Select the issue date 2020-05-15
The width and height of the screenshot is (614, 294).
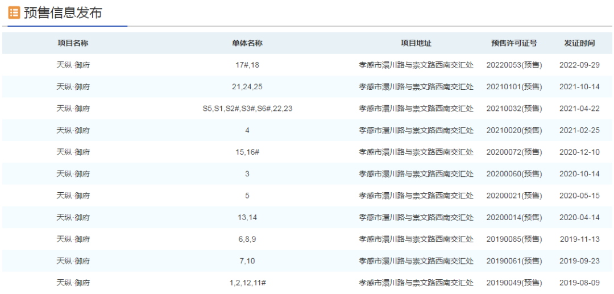(579, 196)
